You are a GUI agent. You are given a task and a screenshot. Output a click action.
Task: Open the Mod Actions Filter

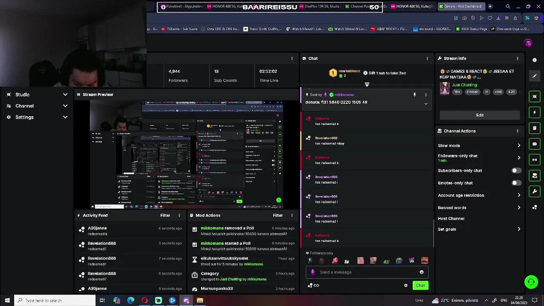click(x=278, y=215)
